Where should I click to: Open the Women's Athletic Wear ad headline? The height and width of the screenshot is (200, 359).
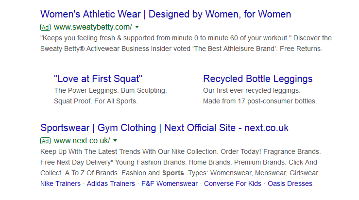click(x=166, y=14)
